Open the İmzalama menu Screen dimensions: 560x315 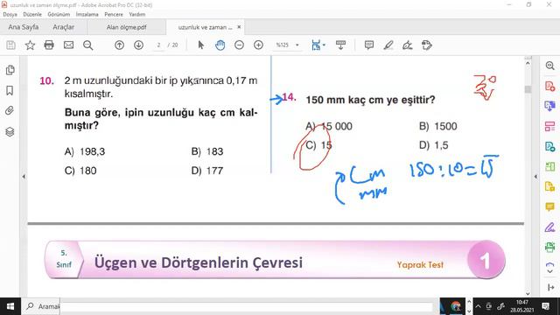tap(87, 14)
